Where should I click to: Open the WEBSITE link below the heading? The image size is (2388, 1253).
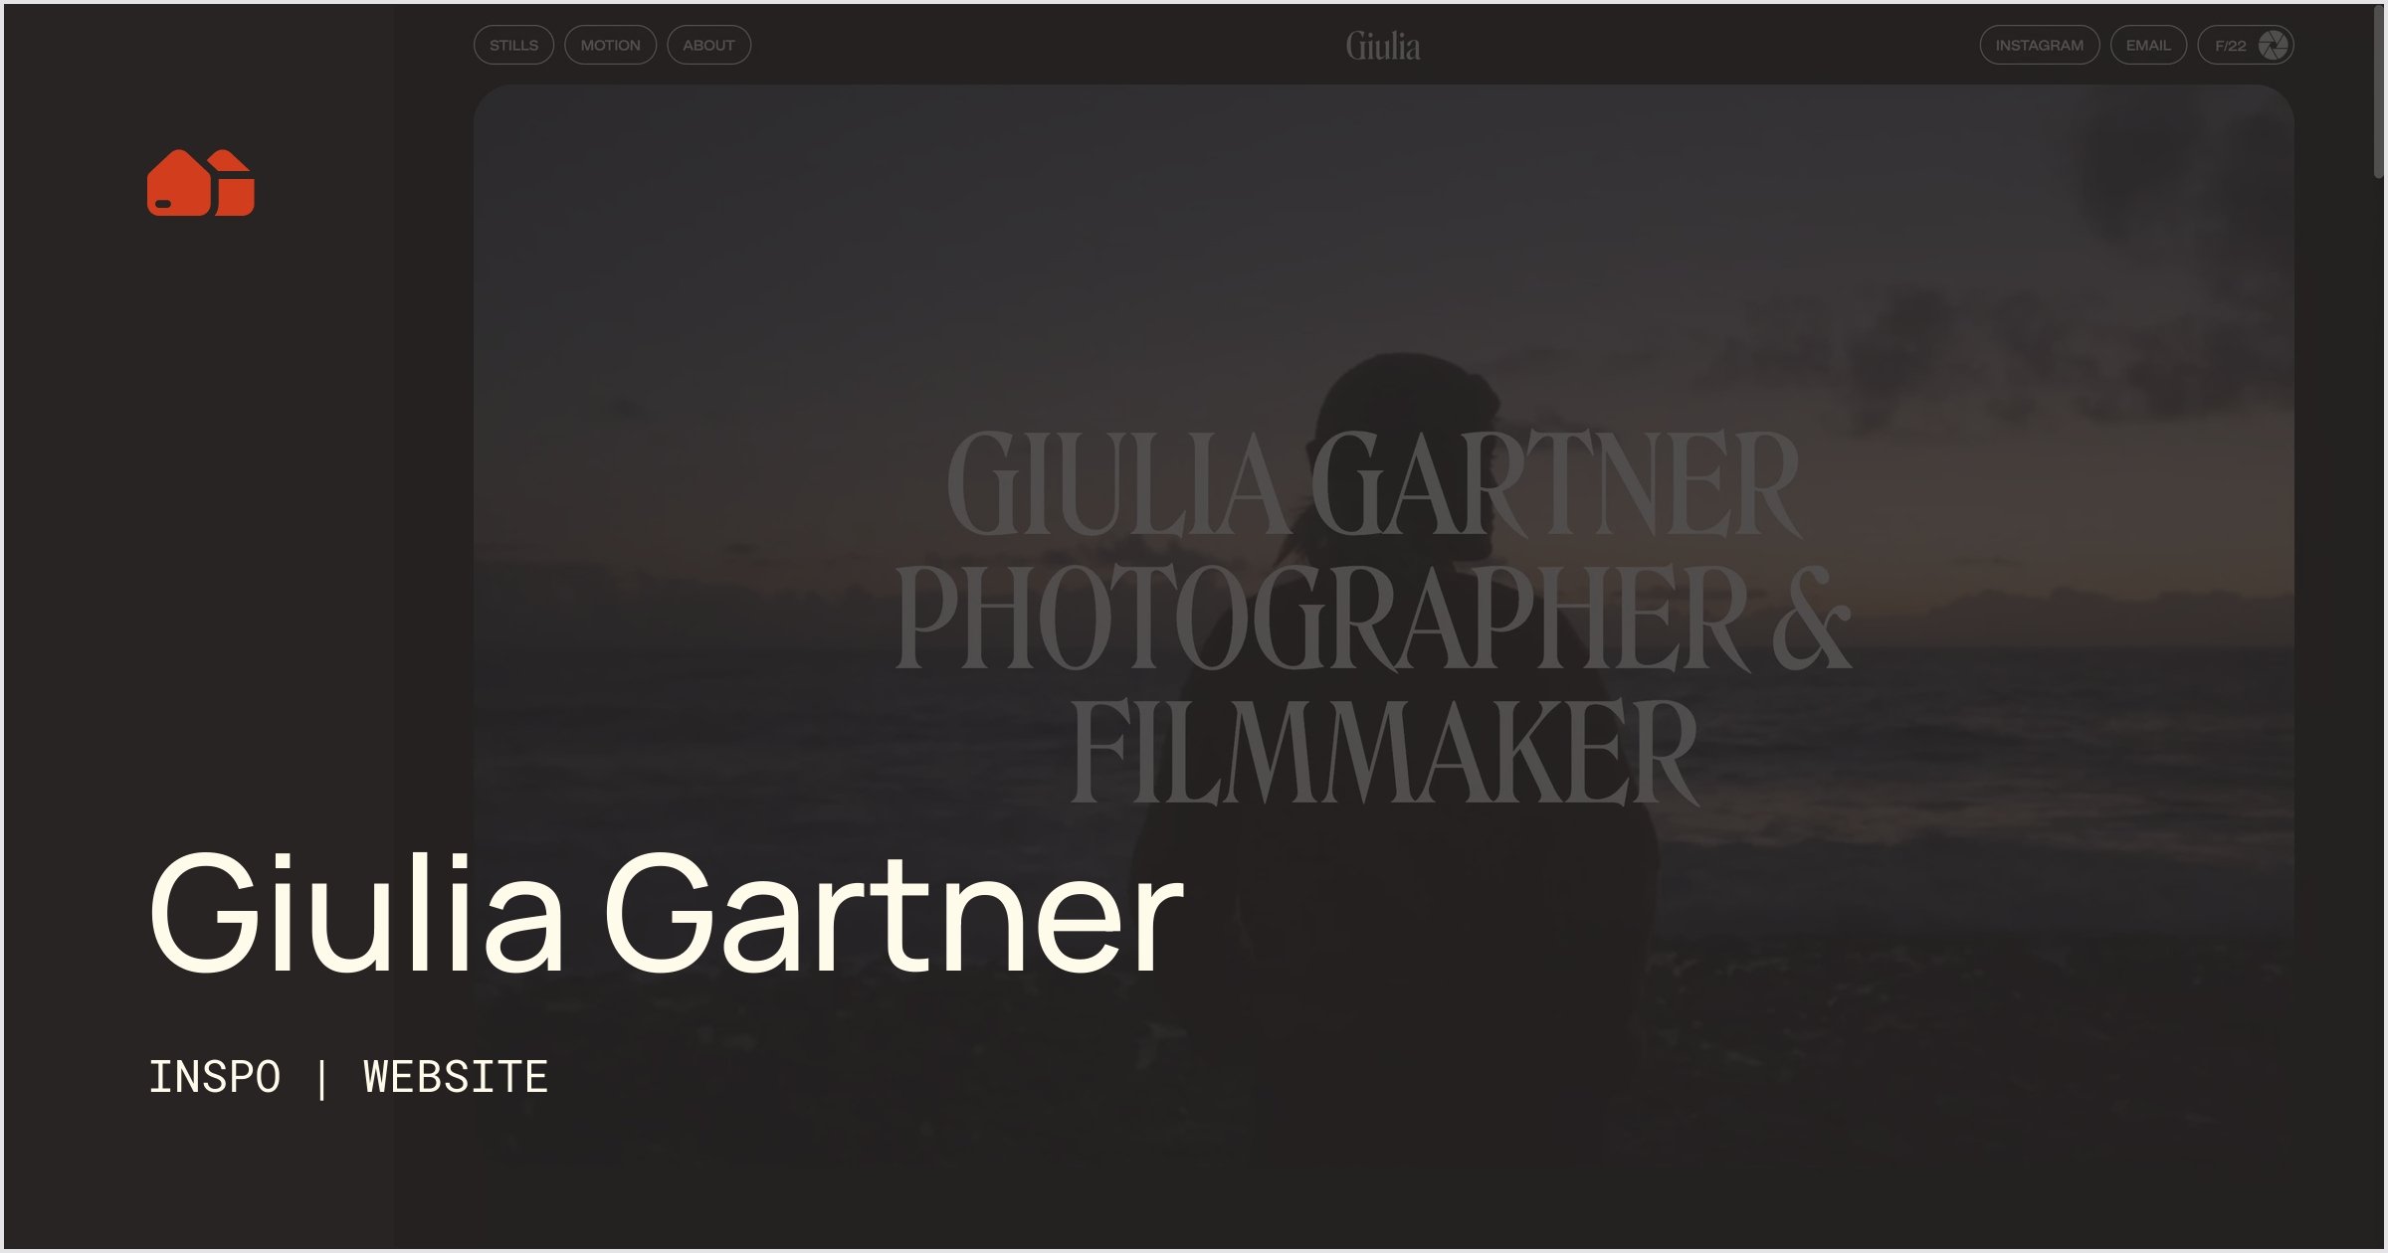coord(455,1076)
